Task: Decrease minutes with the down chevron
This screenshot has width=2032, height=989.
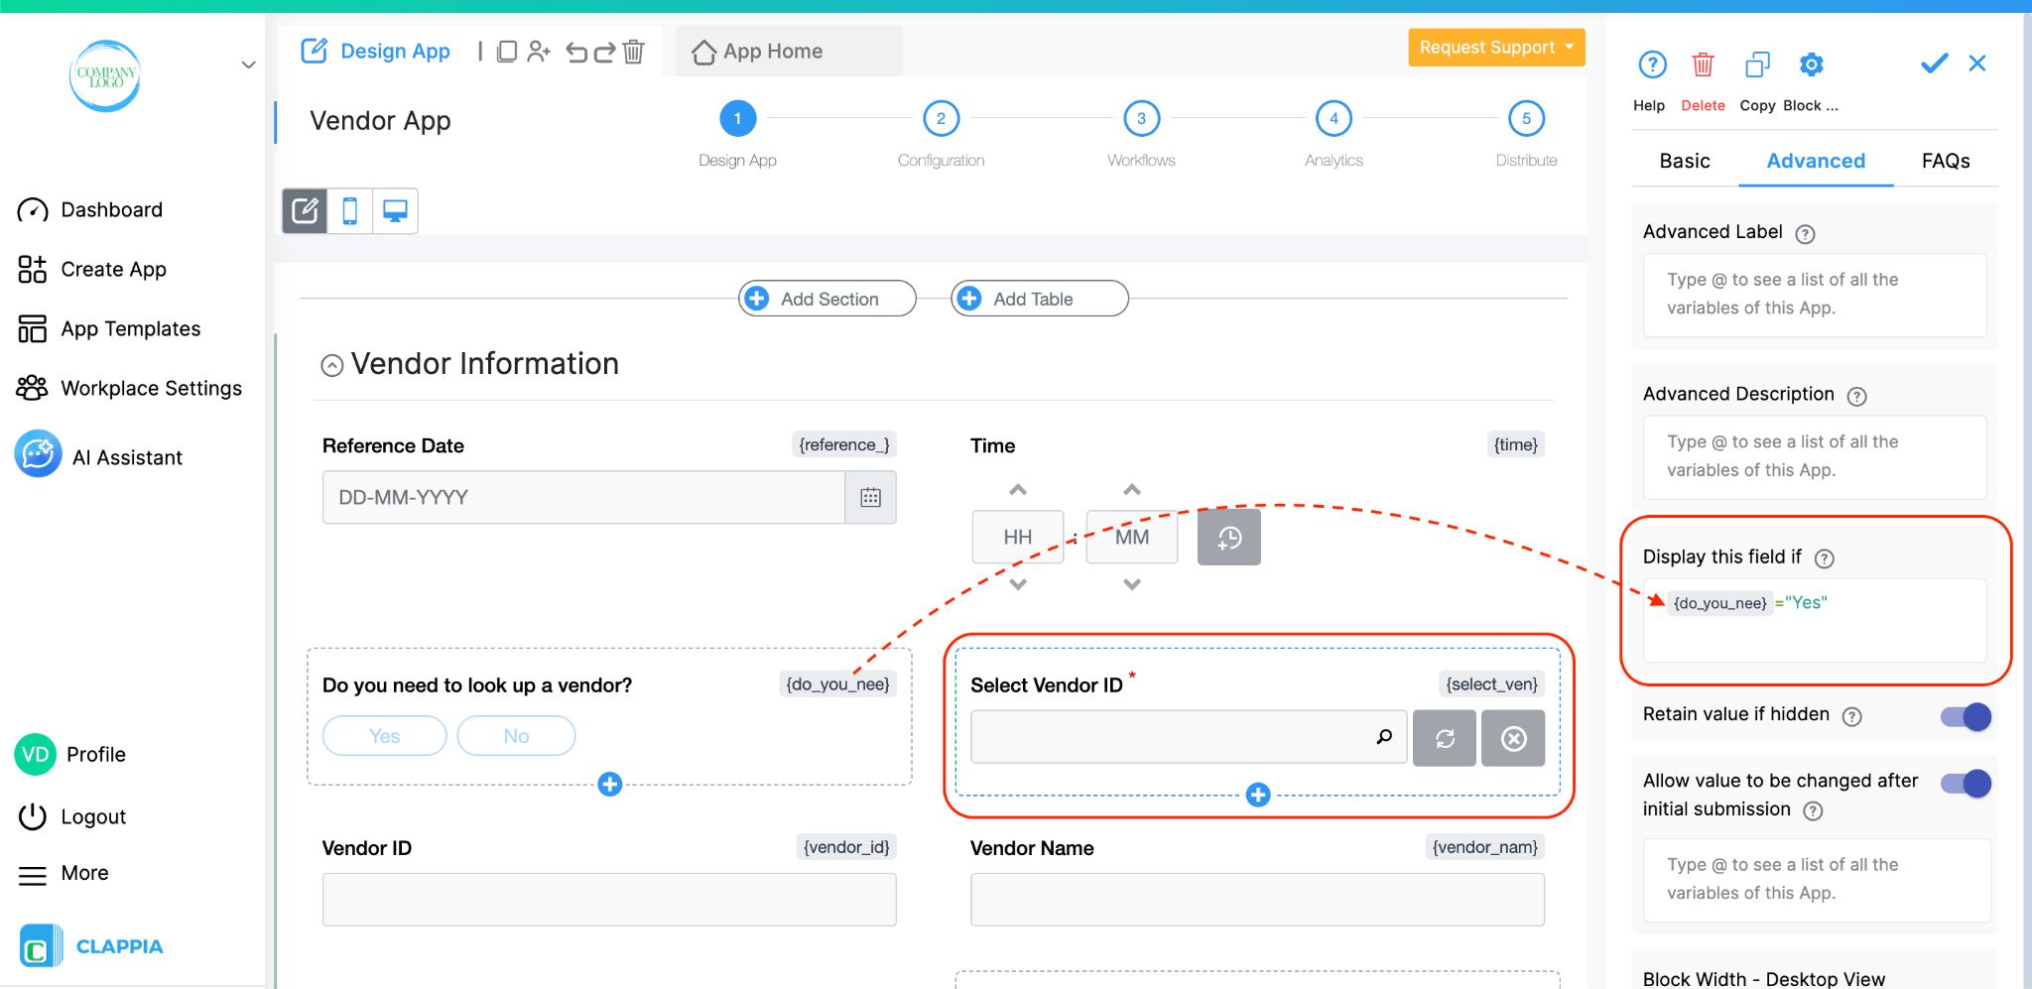Action: 1132,584
